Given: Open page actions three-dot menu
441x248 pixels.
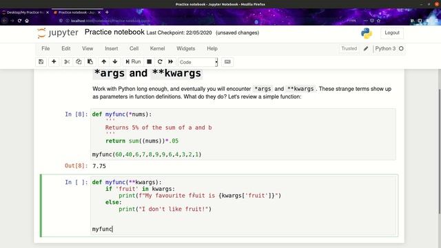Looking at the screenshot, I should [365, 21].
